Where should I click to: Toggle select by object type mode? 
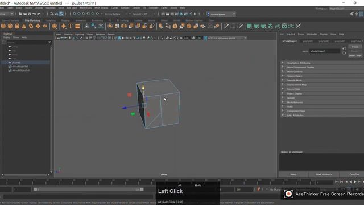pyautogui.click(x=57, y=14)
